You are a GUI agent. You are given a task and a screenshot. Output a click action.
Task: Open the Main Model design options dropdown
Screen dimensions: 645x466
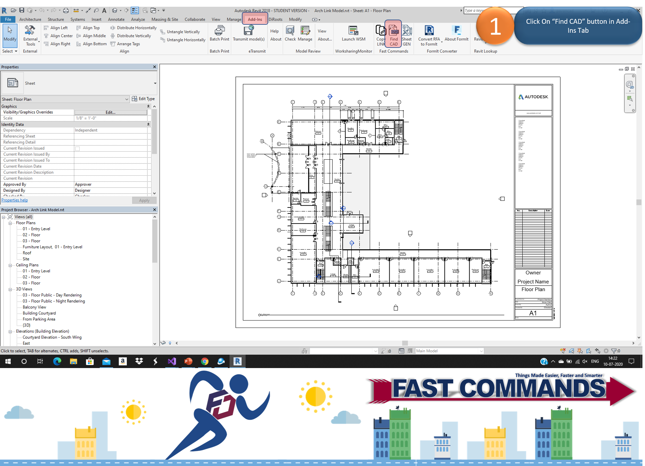[481, 351]
